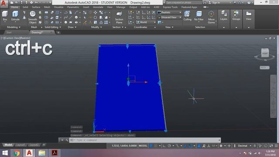Open the Layout1 tab

(x=20, y=145)
